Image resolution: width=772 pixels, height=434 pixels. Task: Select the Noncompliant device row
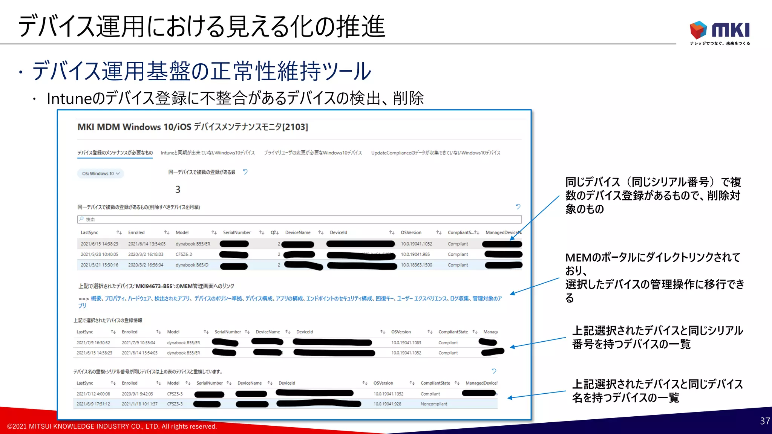coord(285,404)
